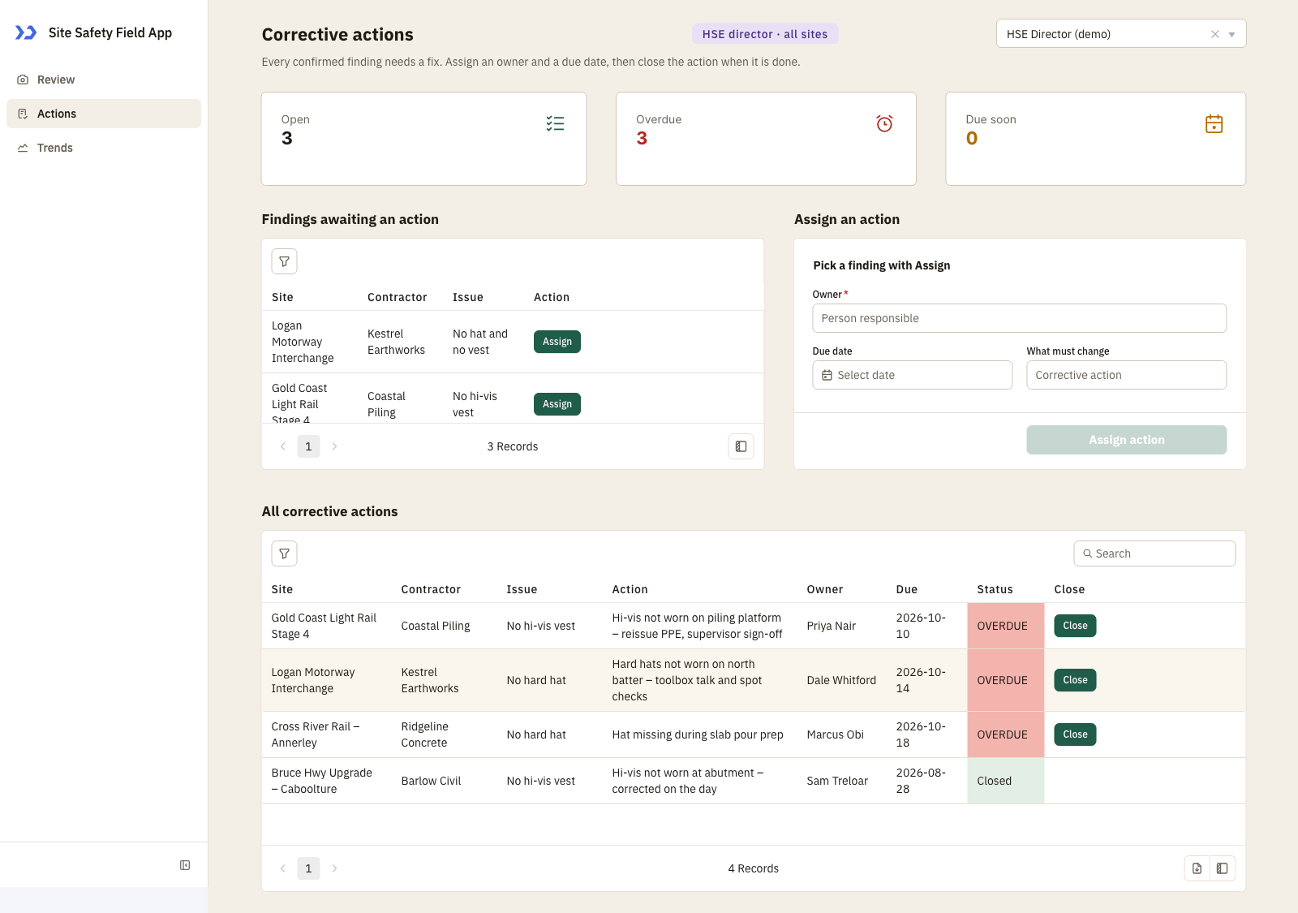Image resolution: width=1298 pixels, height=913 pixels.
Task: Focus the Owner person responsible field
Action: 1019,318
